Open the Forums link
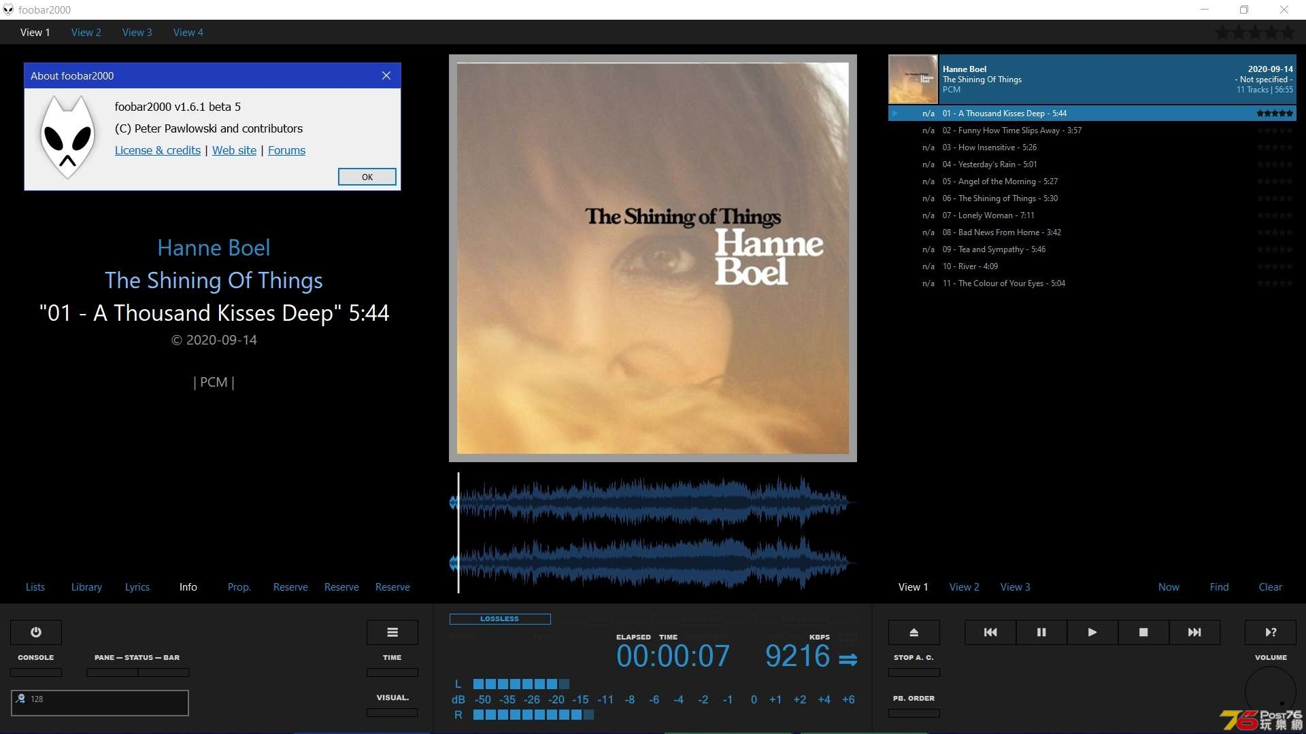Screen dimensions: 1306x734 [x=286, y=150]
